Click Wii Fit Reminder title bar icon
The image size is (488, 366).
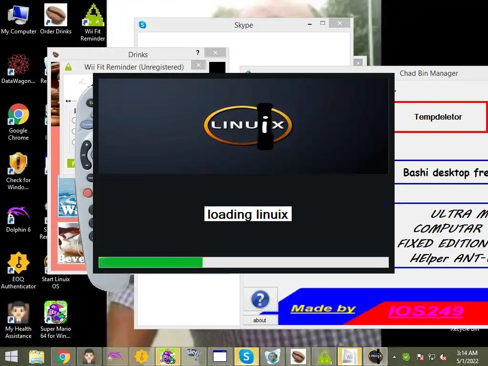pyautogui.click(x=69, y=67)
